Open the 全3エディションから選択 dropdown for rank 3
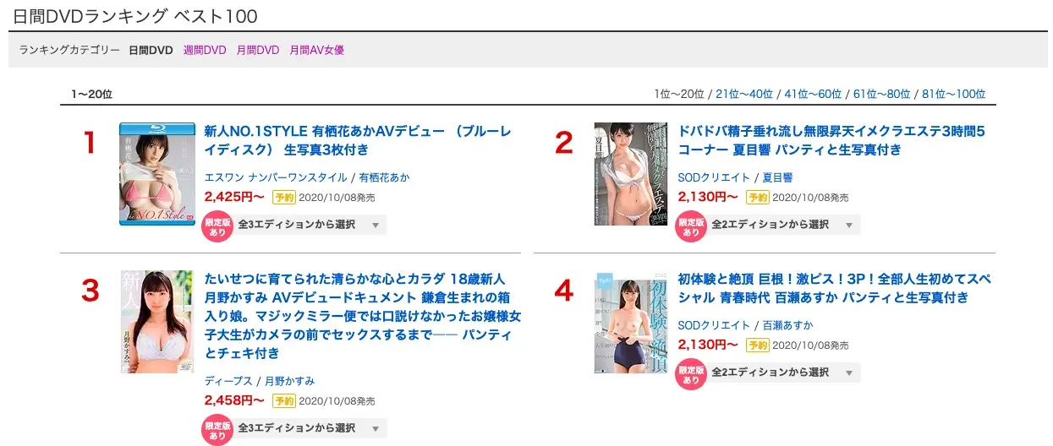1053x446 pixels. pos(310,428)
